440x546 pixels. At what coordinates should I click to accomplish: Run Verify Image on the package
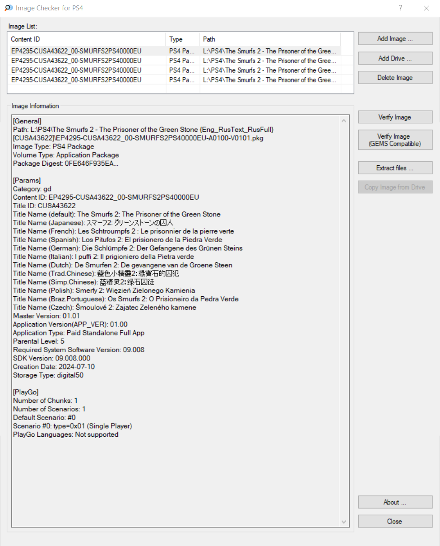[395, 117]
